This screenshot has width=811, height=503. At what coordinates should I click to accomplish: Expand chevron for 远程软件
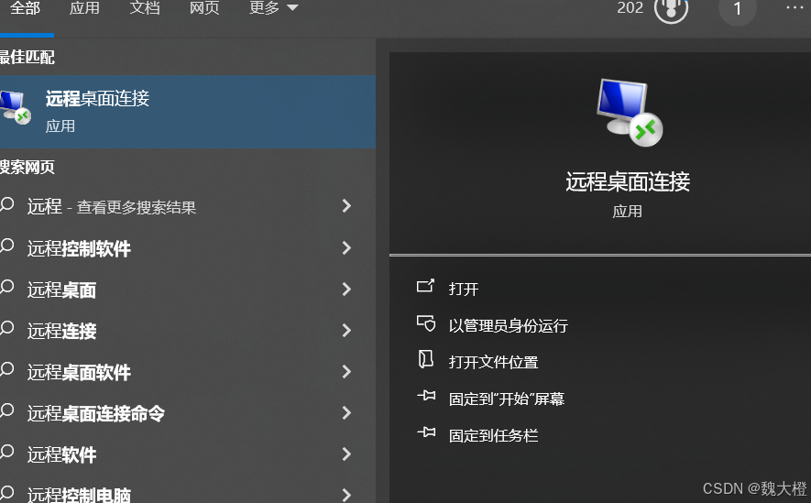pos(346,454)
